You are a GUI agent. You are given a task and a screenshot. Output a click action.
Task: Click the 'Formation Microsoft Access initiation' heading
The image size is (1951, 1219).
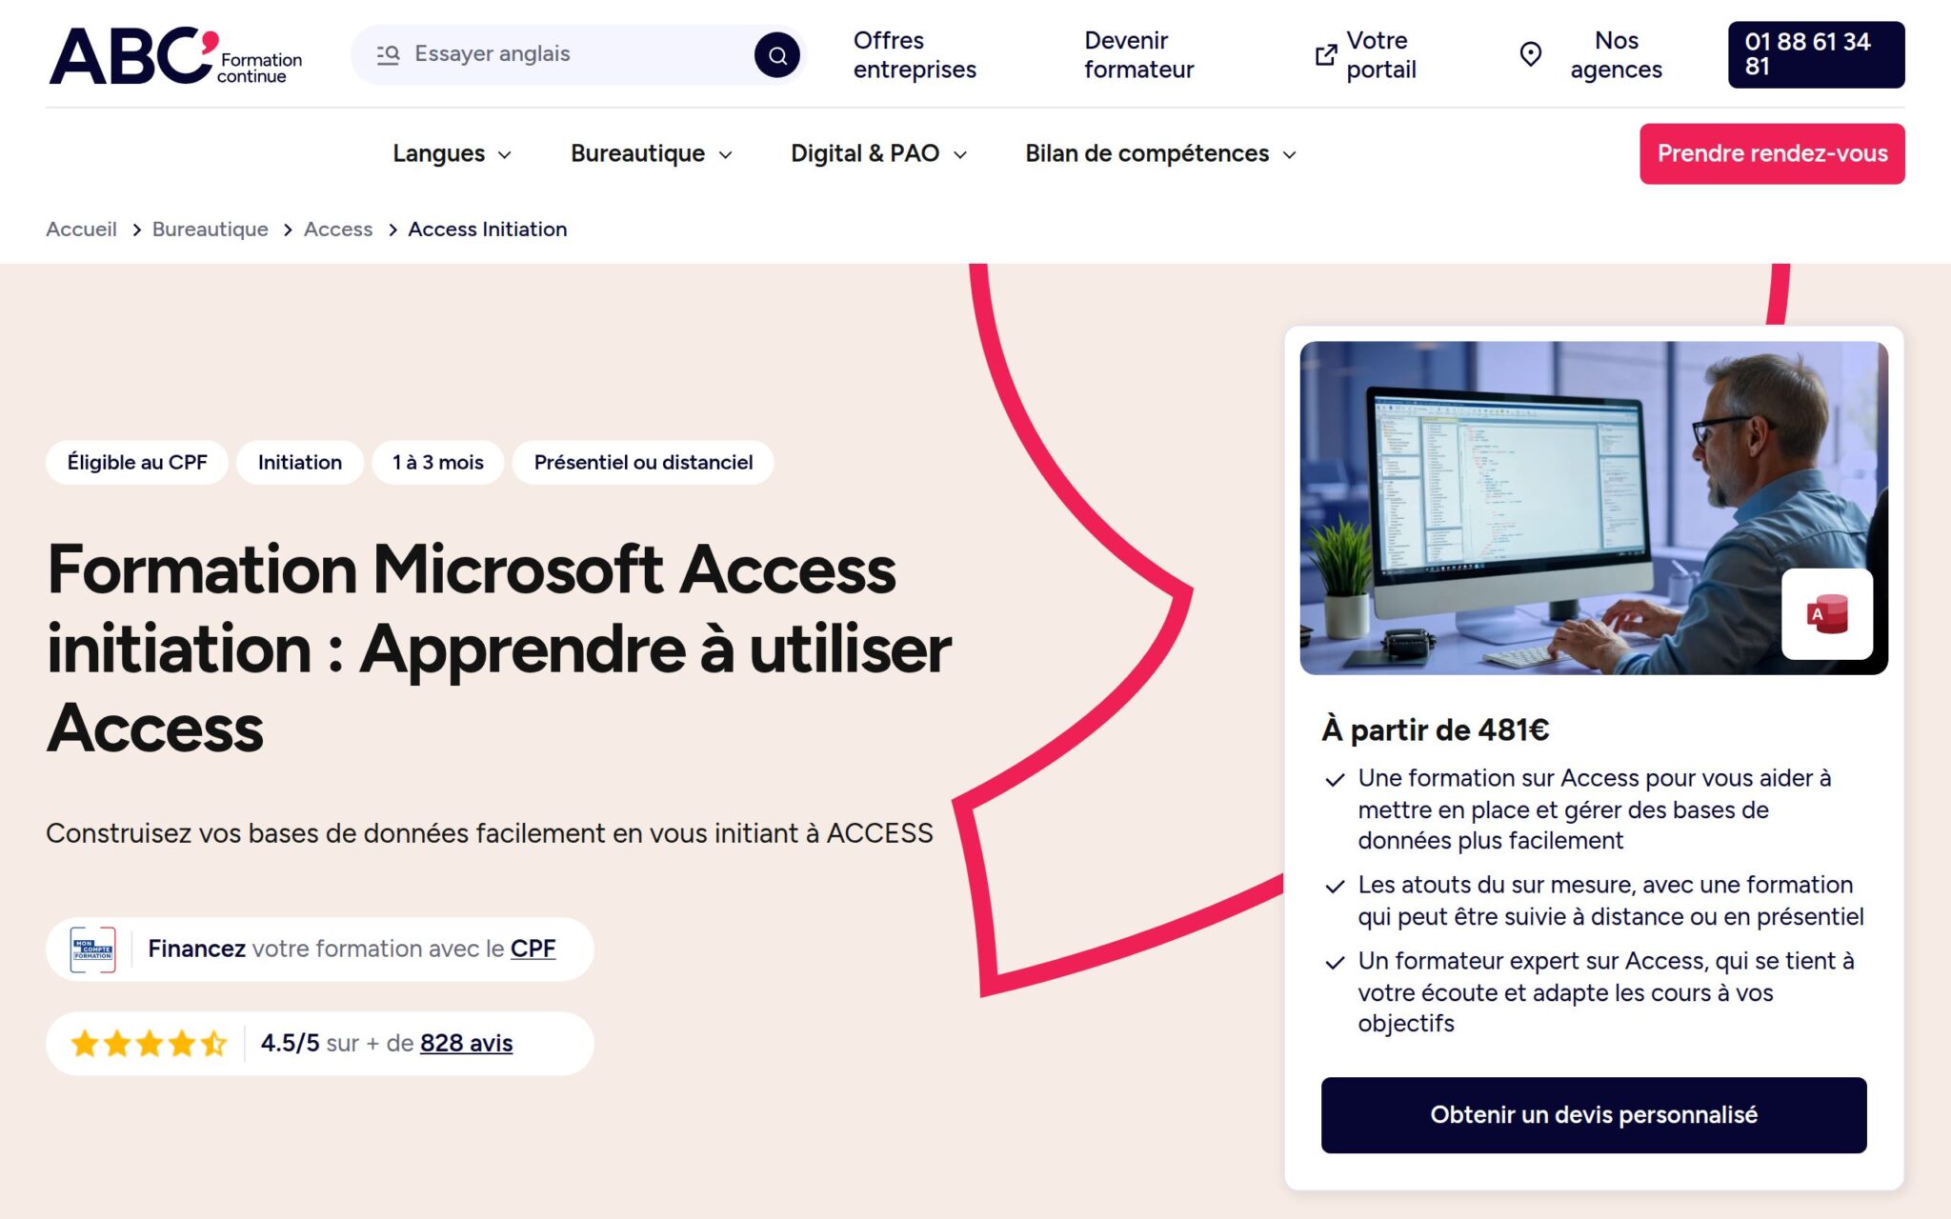click(x=499, y=649)
